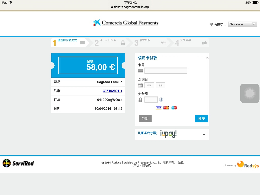Click the Comercia Global Payments logo
The height and width of the screenshot is (195, 260).
(125, 23)
